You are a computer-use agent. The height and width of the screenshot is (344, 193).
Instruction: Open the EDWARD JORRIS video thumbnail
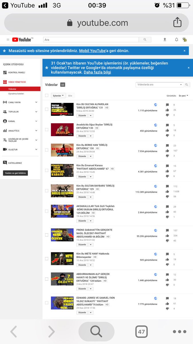[x=62, y=303]
